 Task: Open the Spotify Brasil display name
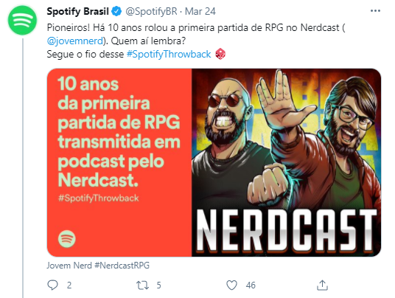pos(78,11)
